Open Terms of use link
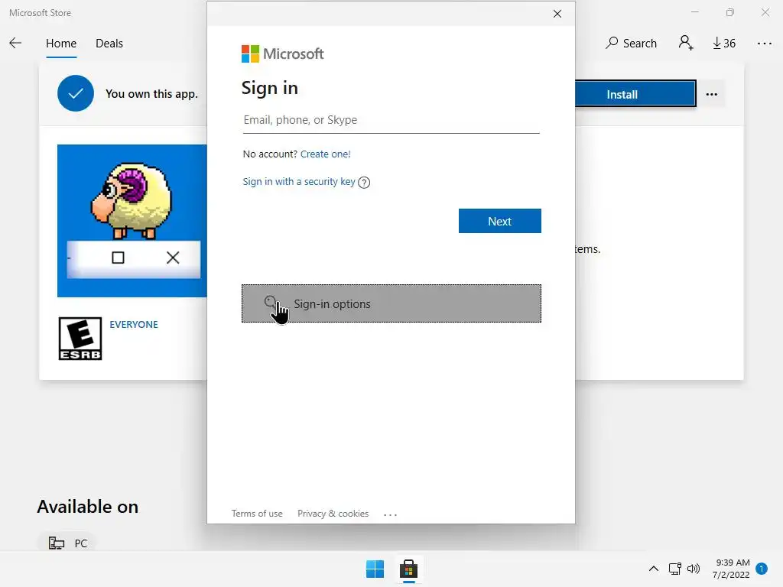 click(257, 514)
